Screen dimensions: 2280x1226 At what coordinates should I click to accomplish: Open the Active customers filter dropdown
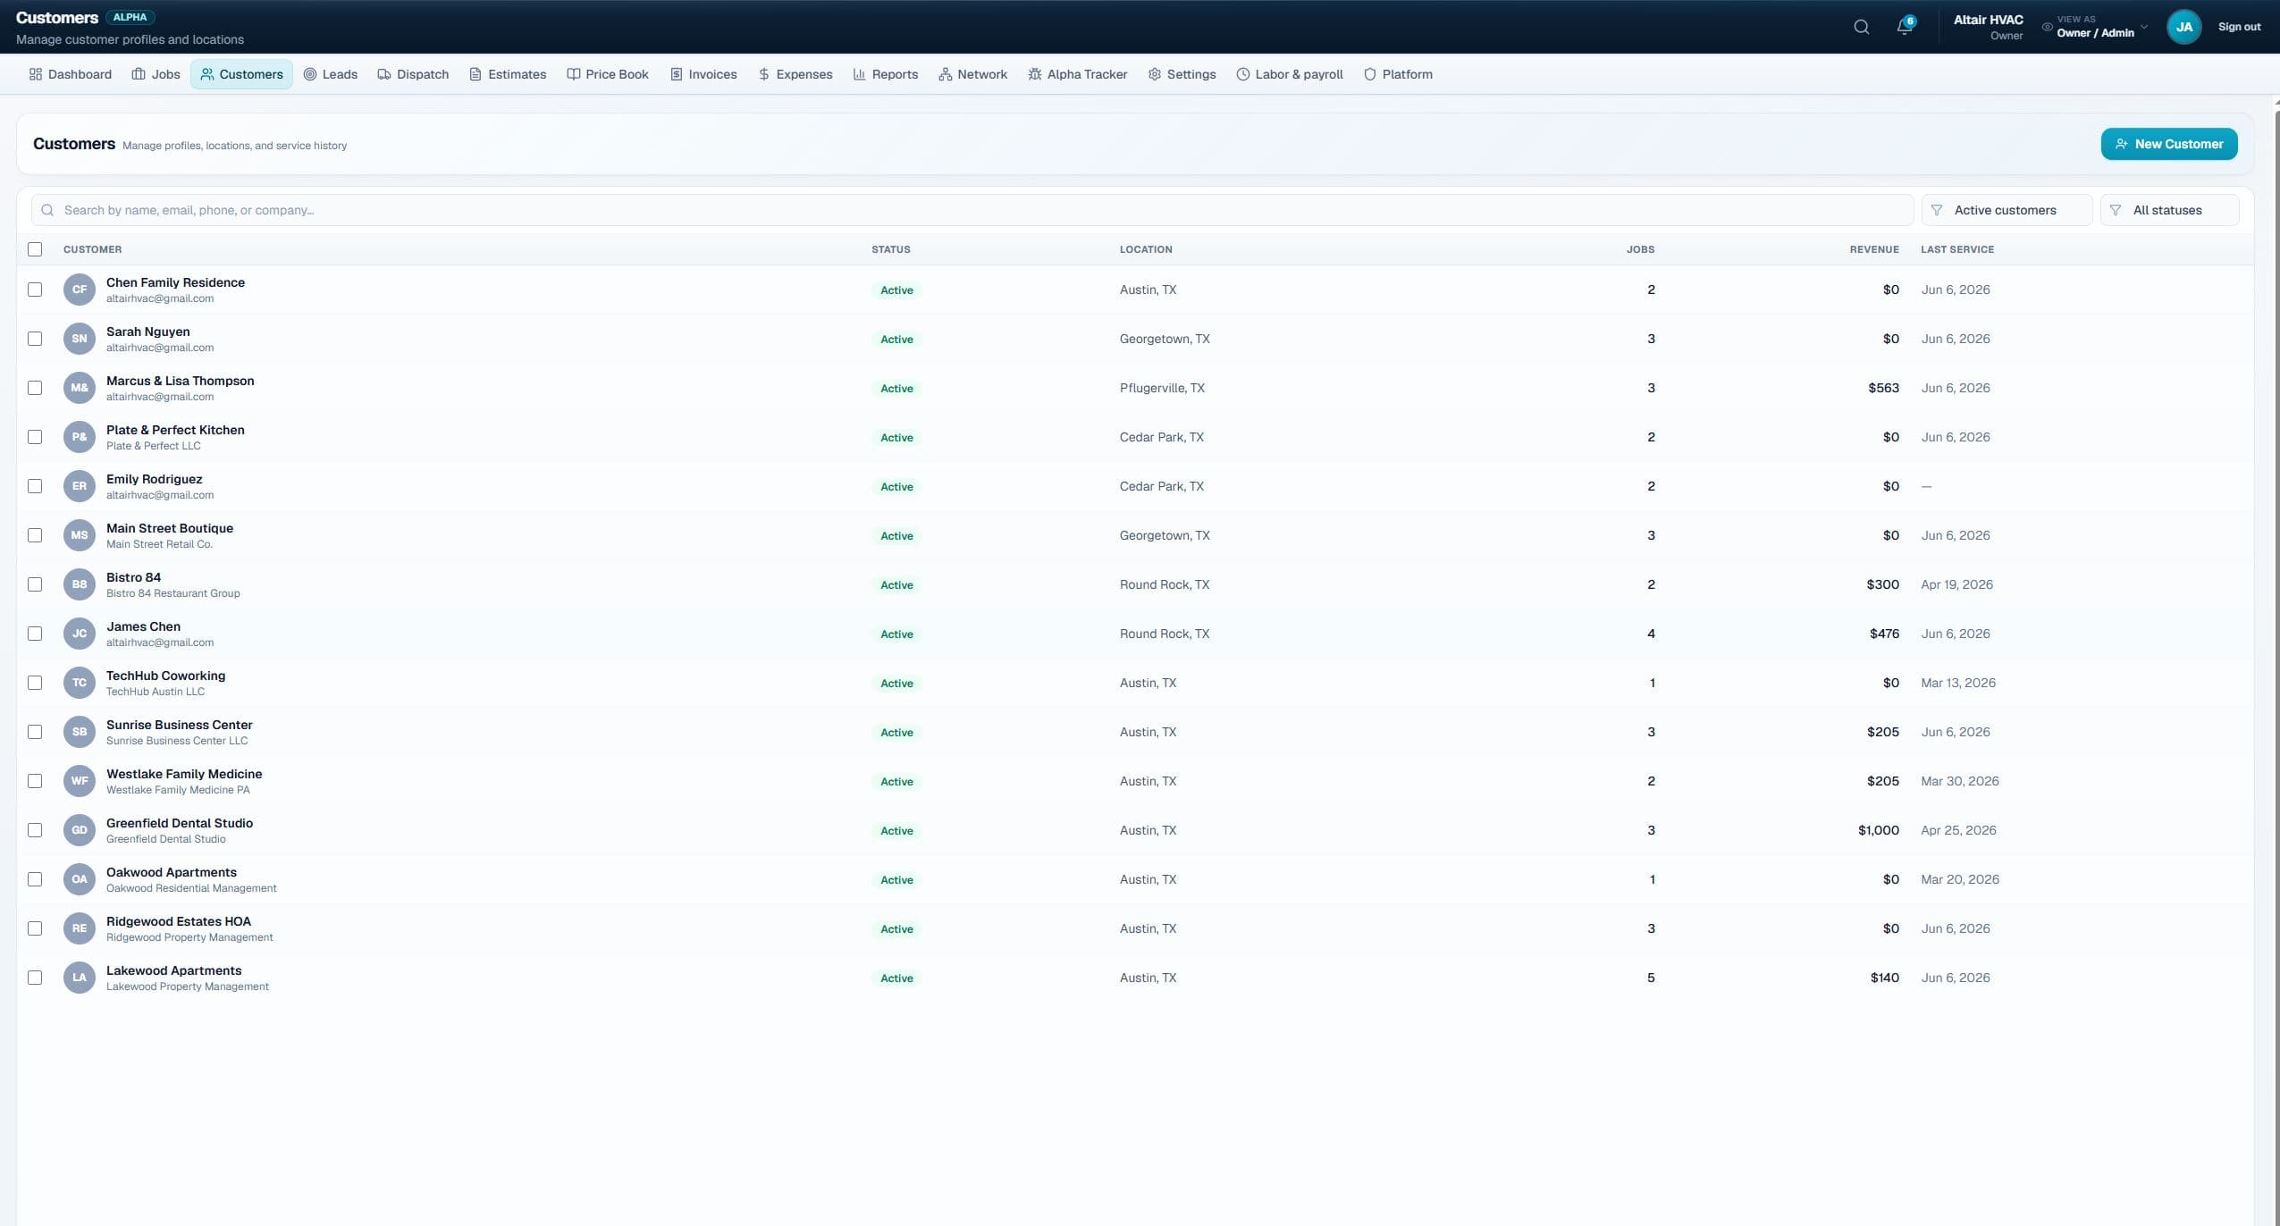(x=2007, y=210)
